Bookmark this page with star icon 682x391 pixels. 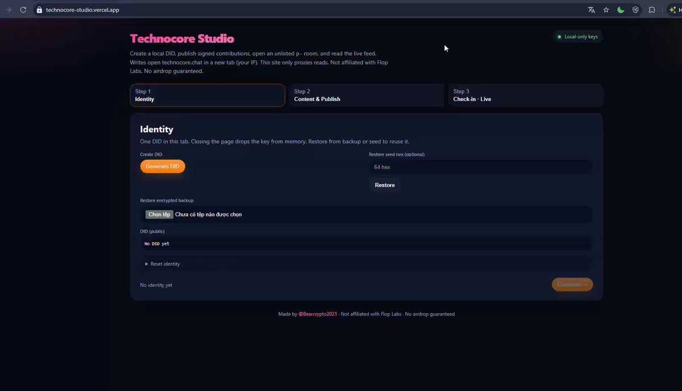click(606, 10)
